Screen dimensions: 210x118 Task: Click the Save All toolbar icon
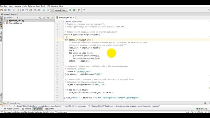(x=6, y=10)
